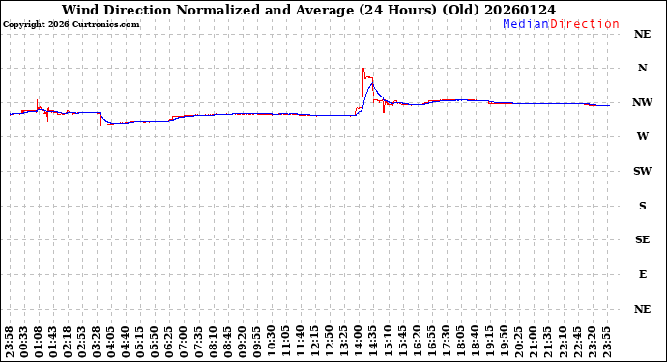This screenshot has height=362, width=667.
Task: Select the SE axis label
Action: click(642, 240)
